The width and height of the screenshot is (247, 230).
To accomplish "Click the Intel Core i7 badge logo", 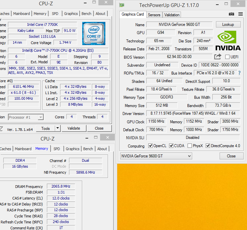I will pyautogui.click(x=93, y=33).
